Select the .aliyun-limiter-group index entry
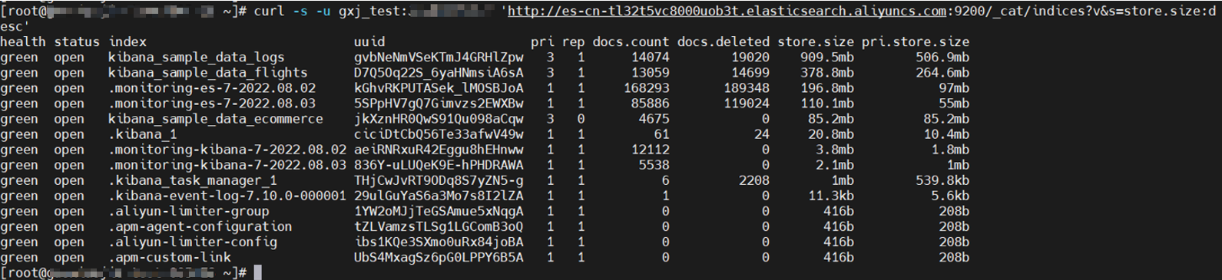The width and height of the screenshot is (1222, 280). click(189, 211)
